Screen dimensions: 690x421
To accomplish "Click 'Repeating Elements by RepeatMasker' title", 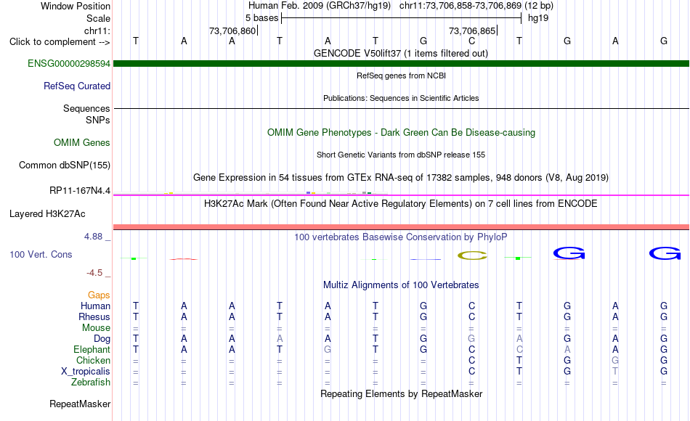I will (401, 393).
